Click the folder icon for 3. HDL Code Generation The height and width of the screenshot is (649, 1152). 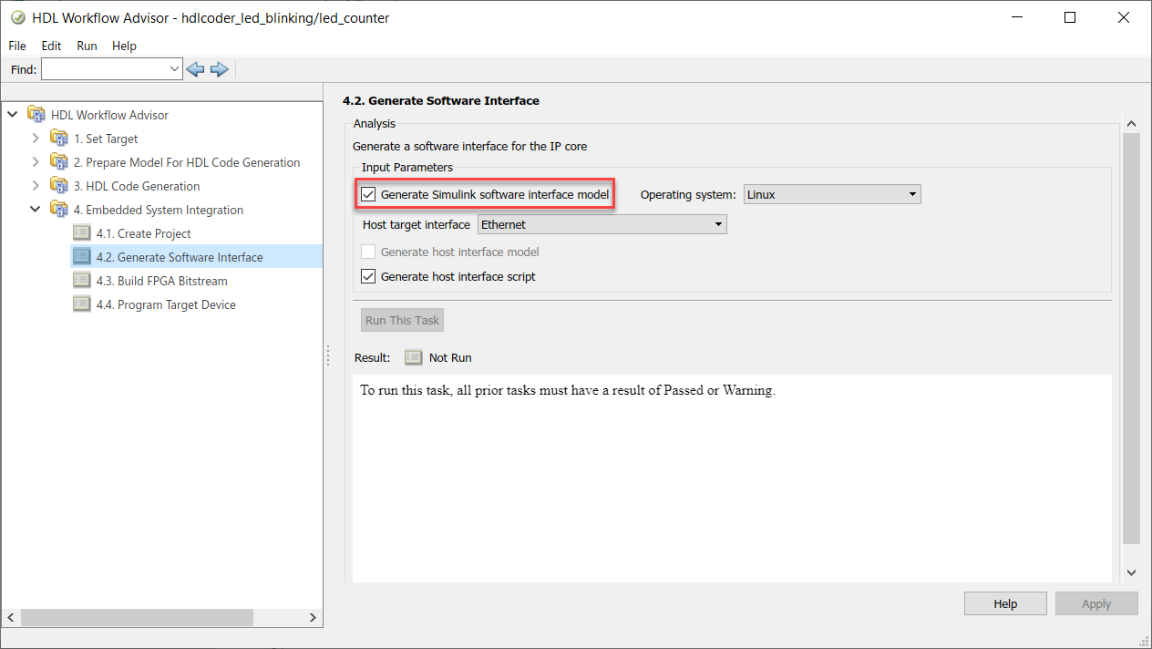pos(59,186)
